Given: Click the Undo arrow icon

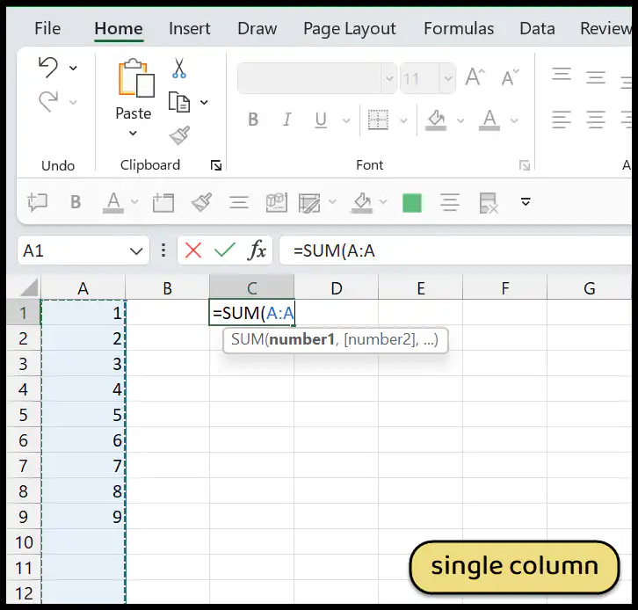Looking at the screenshot, I should tap(48, 67).
